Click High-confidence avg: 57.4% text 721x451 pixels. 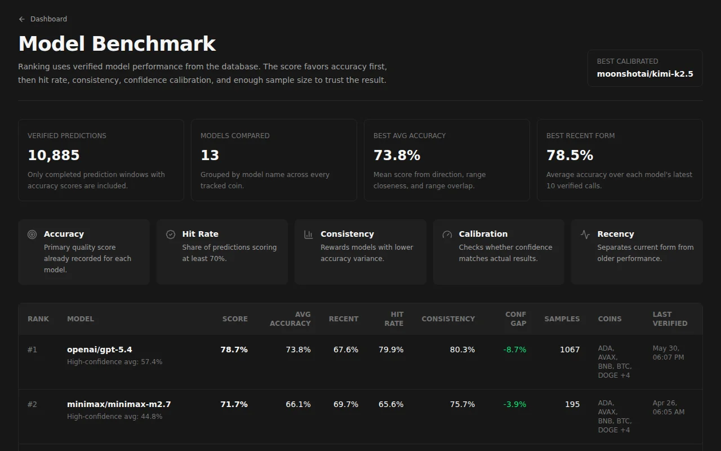(114, 362)
